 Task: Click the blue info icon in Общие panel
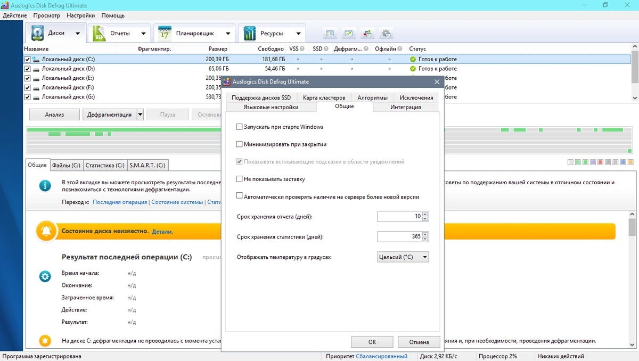(x=45, y=185)
